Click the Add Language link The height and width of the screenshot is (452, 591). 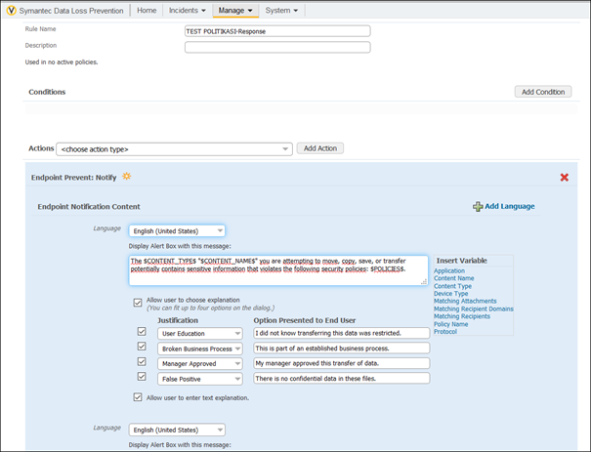pos(510,206)
